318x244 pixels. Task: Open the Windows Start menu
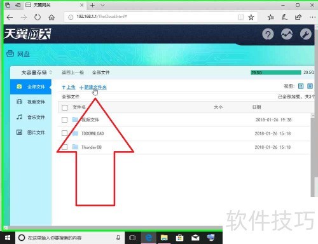pos(8,238)
